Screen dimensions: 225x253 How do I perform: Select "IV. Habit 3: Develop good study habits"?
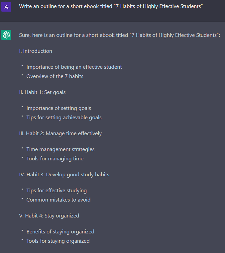click(64, 175)
